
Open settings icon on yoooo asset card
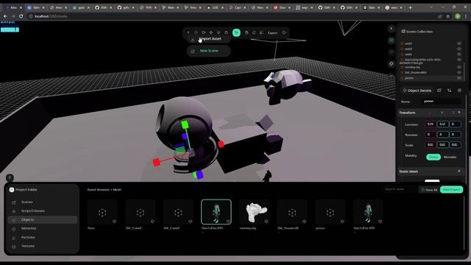click(342, 222)
